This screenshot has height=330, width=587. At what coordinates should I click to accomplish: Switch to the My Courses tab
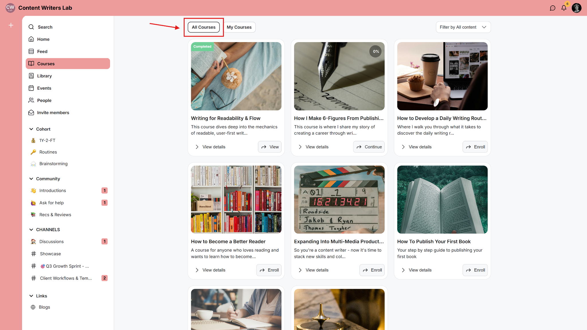tap(239, 27)
